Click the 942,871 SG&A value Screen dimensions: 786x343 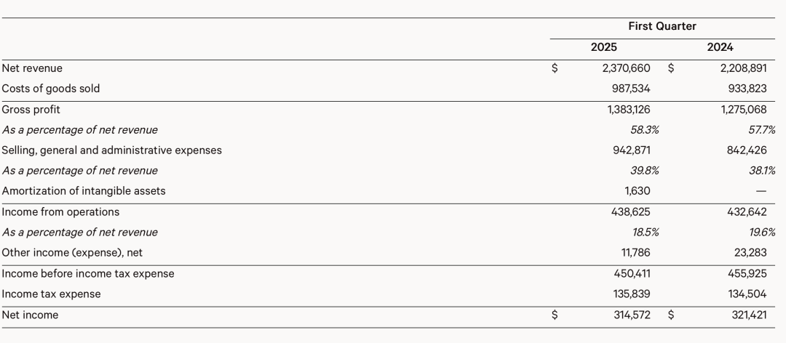point(631,150)
